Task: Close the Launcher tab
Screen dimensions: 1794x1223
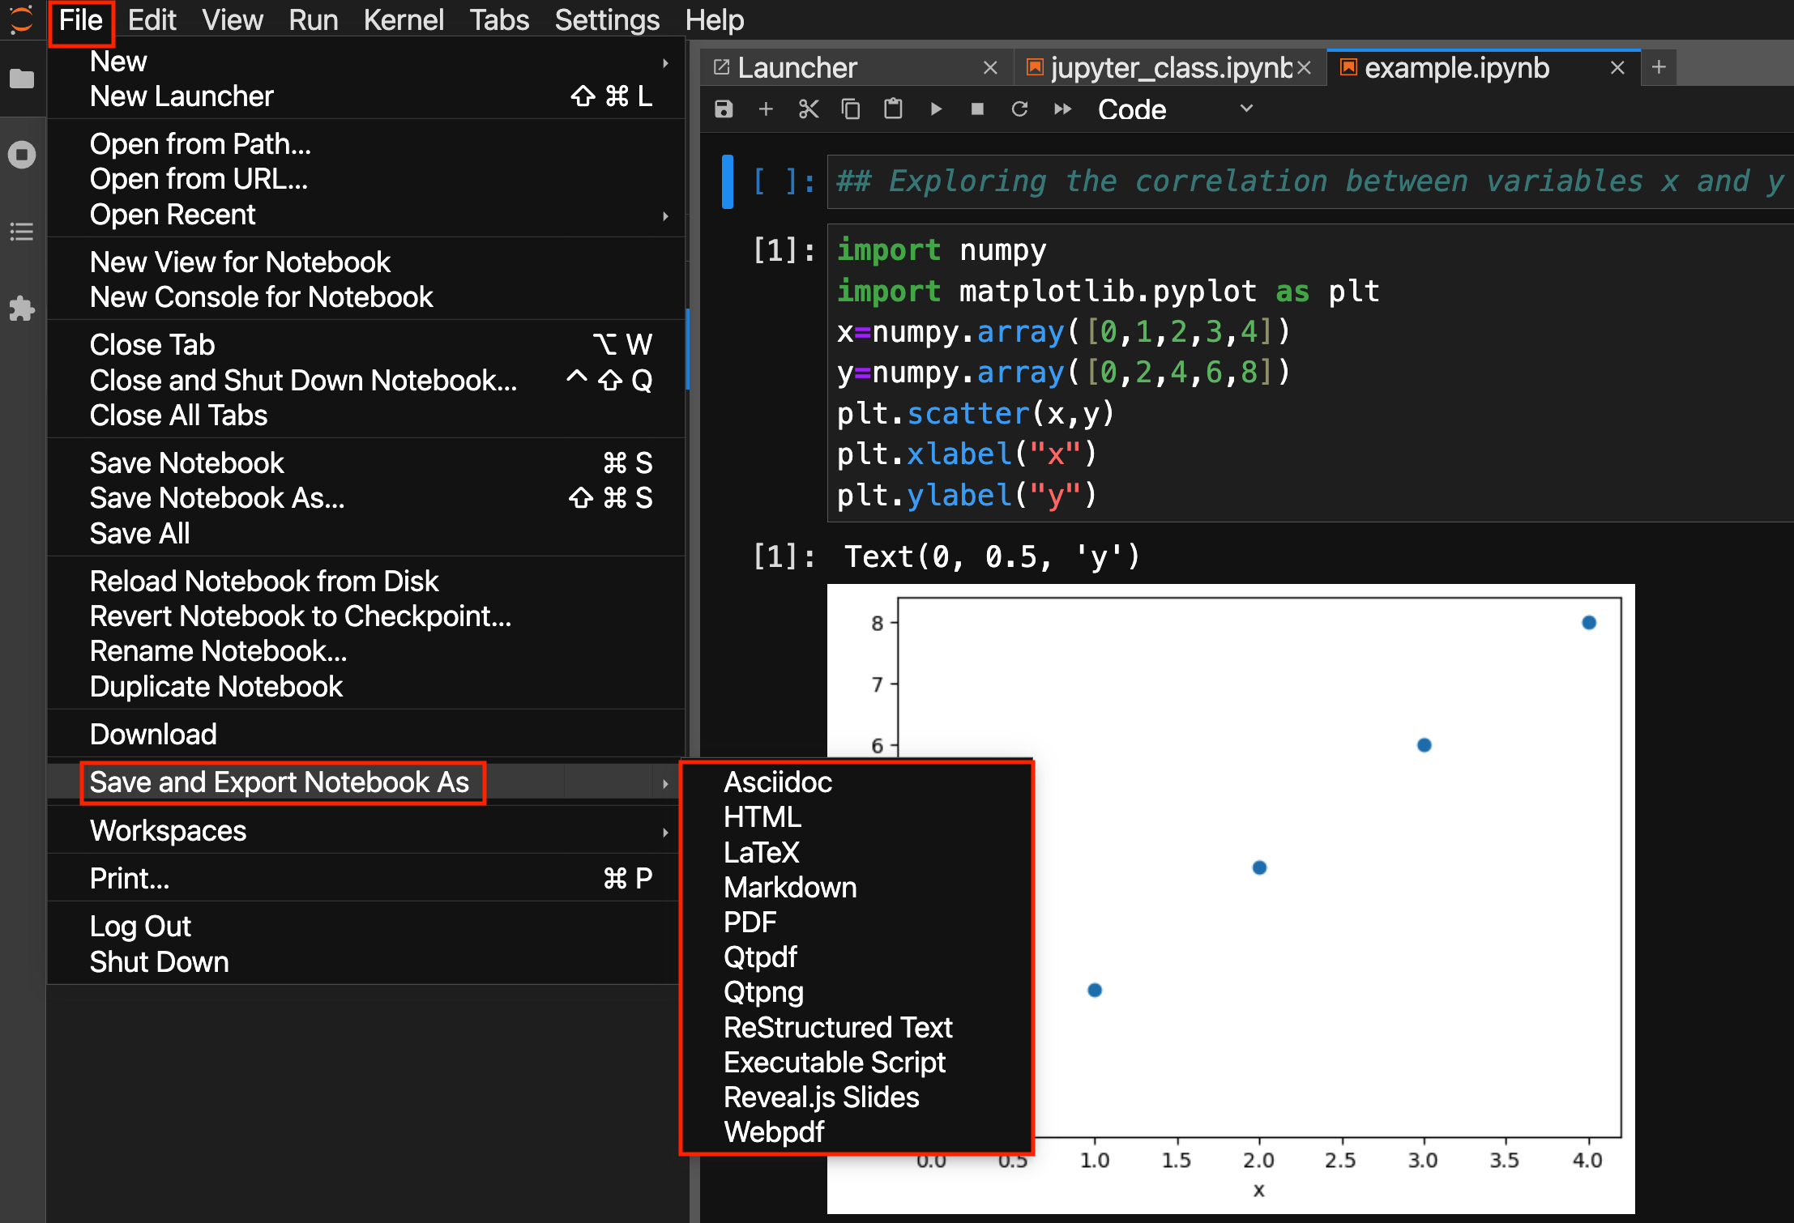Action: 990,68
